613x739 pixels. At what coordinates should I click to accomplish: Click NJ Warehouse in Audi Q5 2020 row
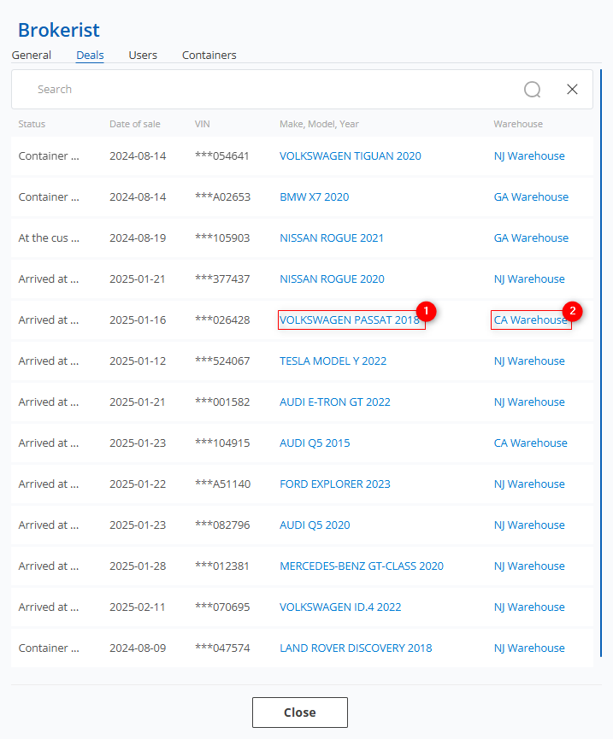coord(529,525)
